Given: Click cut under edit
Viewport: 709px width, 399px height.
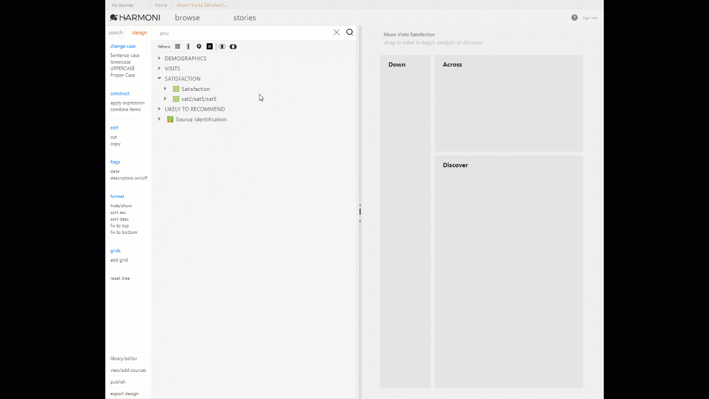Looking at the screenshot, I should point(114,137).
